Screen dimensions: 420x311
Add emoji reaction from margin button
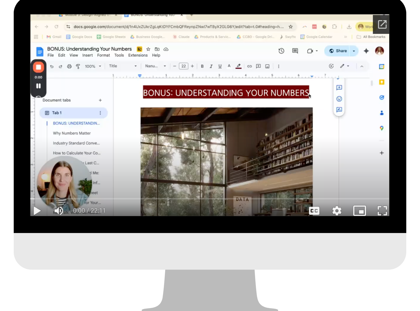(x=339, y=99)
